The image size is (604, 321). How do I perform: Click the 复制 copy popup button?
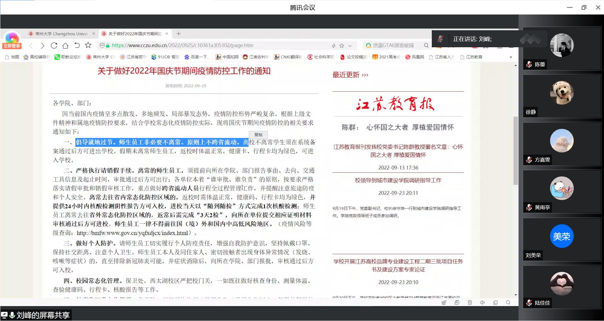(258, 135)
